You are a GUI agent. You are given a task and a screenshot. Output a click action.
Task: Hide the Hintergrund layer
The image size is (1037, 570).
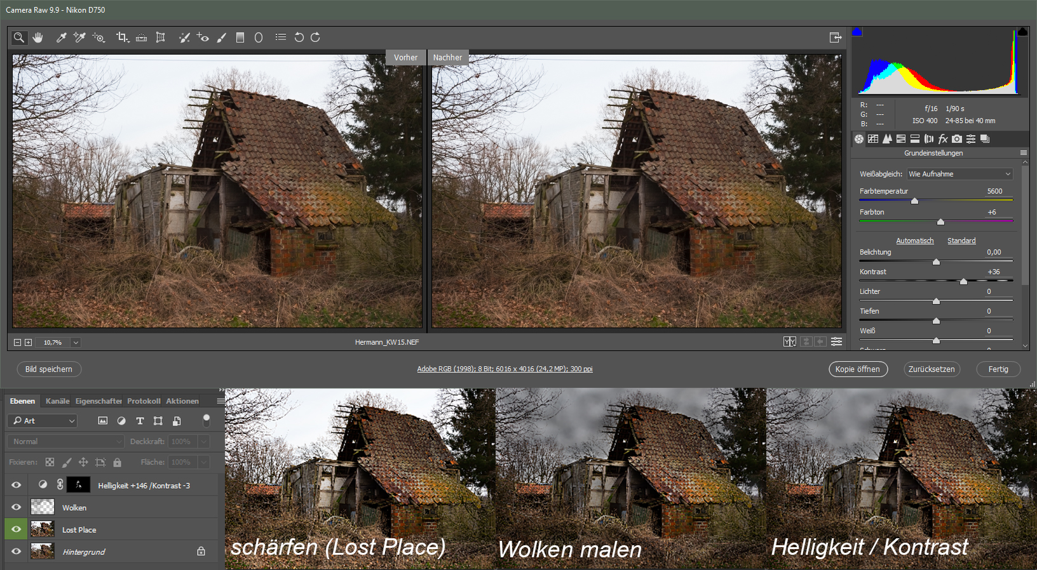click(17, 552)
